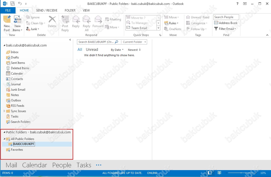Switch to the People navigation view
The width and height of the screenshot is (271, 177).
tap(62, 165)
